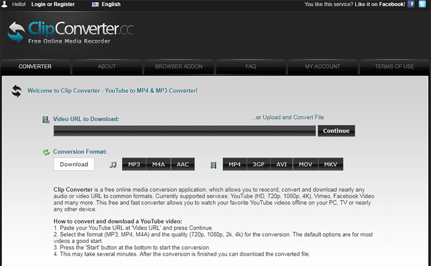Click the ClipConverter.cc logo text
Screen dimensions: 431x266
(81, 29)
